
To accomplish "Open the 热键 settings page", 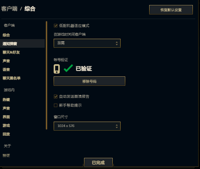I will pos(6,99).
